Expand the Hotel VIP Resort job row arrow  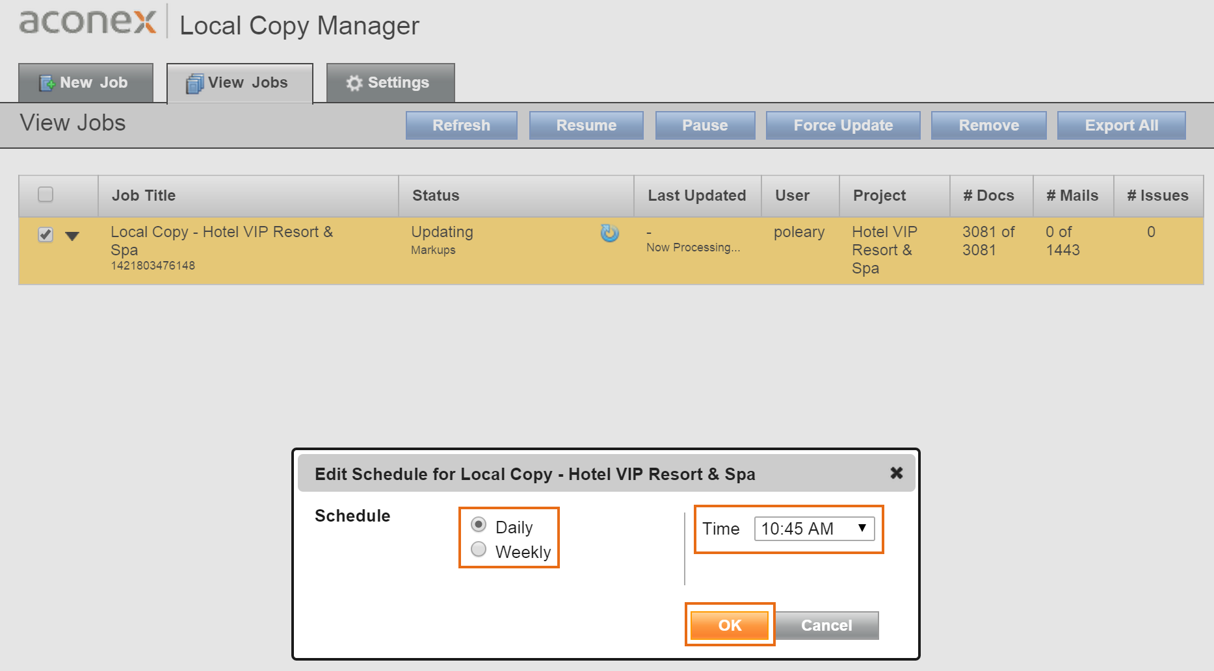(x=72, y=236)
